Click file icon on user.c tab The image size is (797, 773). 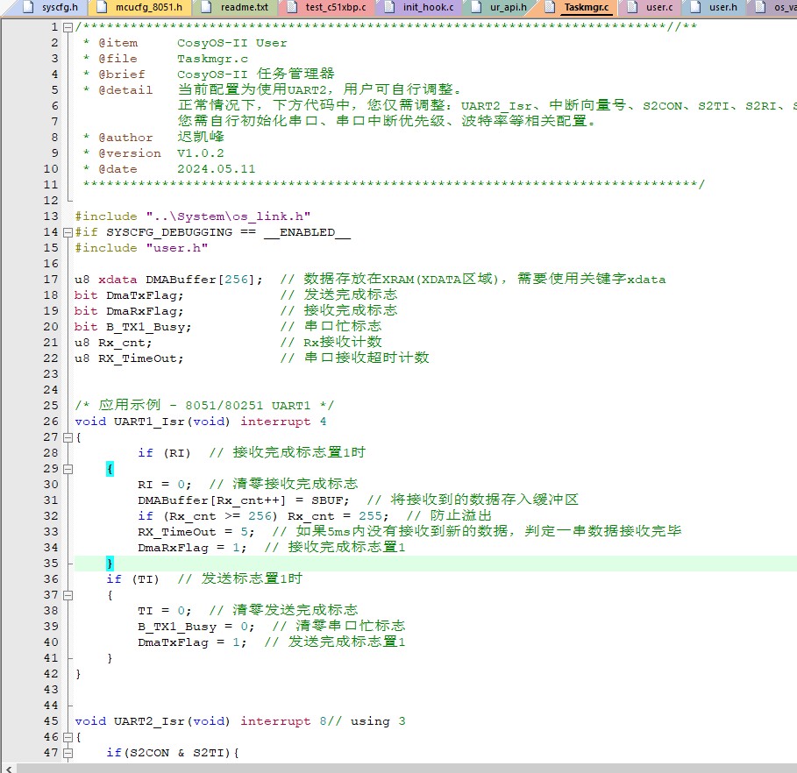[x=632, y=7]
